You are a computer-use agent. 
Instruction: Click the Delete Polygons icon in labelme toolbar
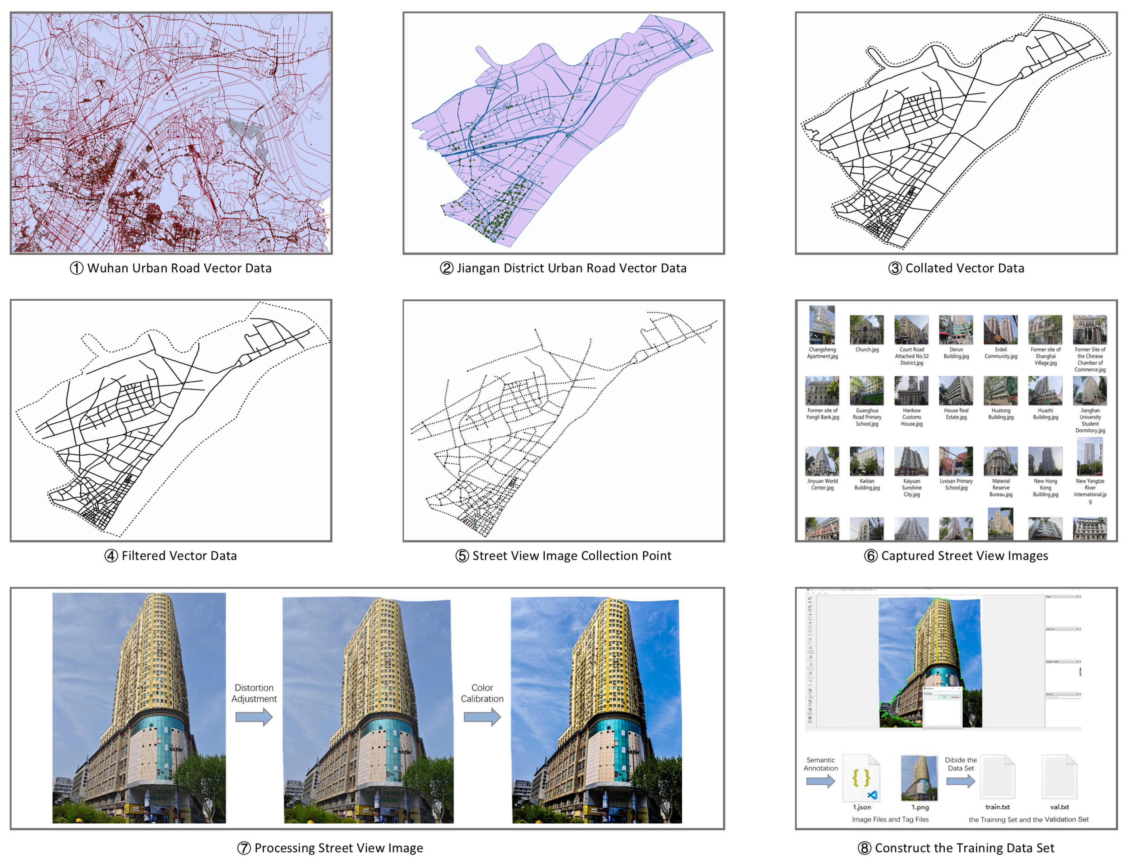coord(811,675)
